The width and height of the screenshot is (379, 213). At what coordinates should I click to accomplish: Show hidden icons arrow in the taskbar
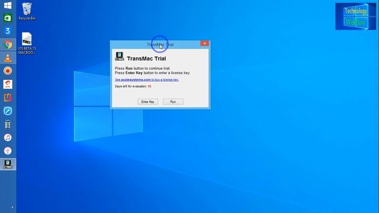(x=12, y=207)
